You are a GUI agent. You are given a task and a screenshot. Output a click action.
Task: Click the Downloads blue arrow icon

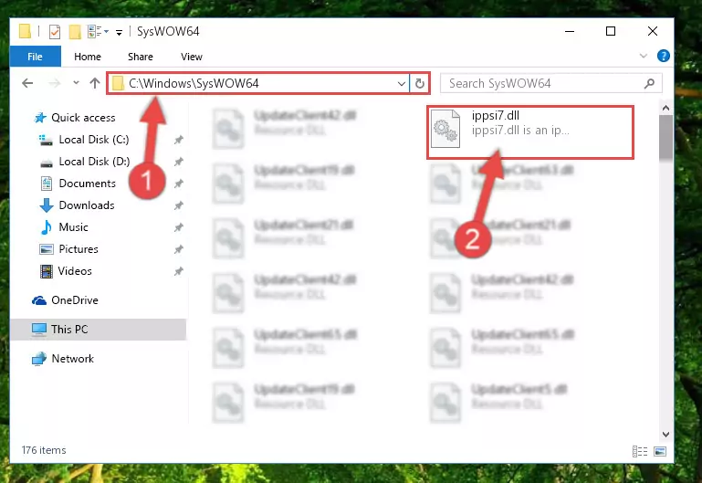pyautogui.click(x=47, y=205)
